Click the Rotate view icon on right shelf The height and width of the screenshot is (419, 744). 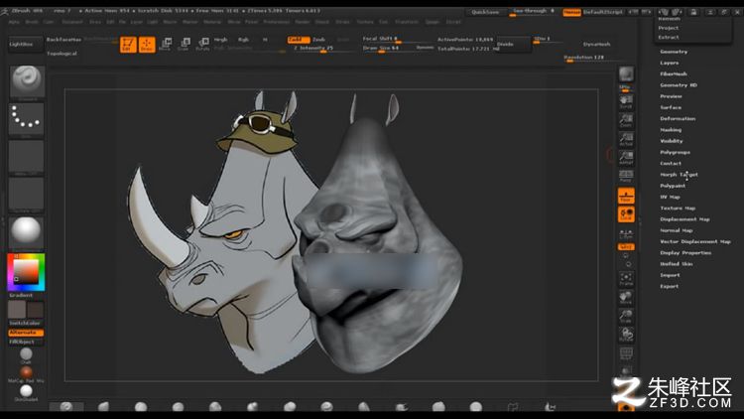pyautogui.click(x=626, y=335)
